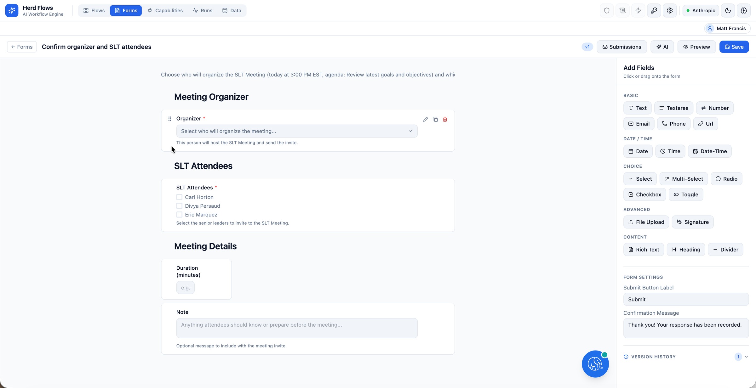Screen dimensions: 756x388
Task: Open the elephant assistant chat bubble
Action: (x=595, y=364)
